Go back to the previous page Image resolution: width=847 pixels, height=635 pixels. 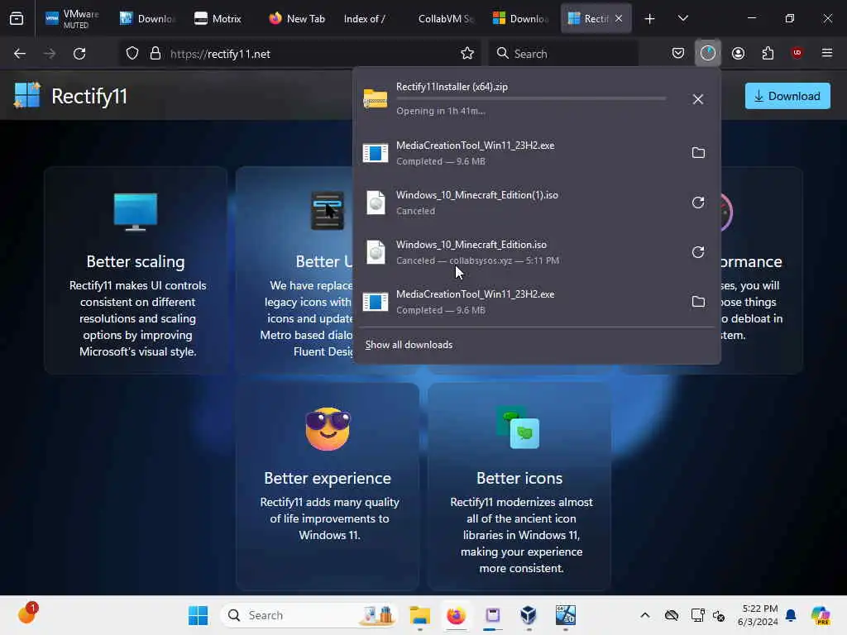click(x=20, y=54)
